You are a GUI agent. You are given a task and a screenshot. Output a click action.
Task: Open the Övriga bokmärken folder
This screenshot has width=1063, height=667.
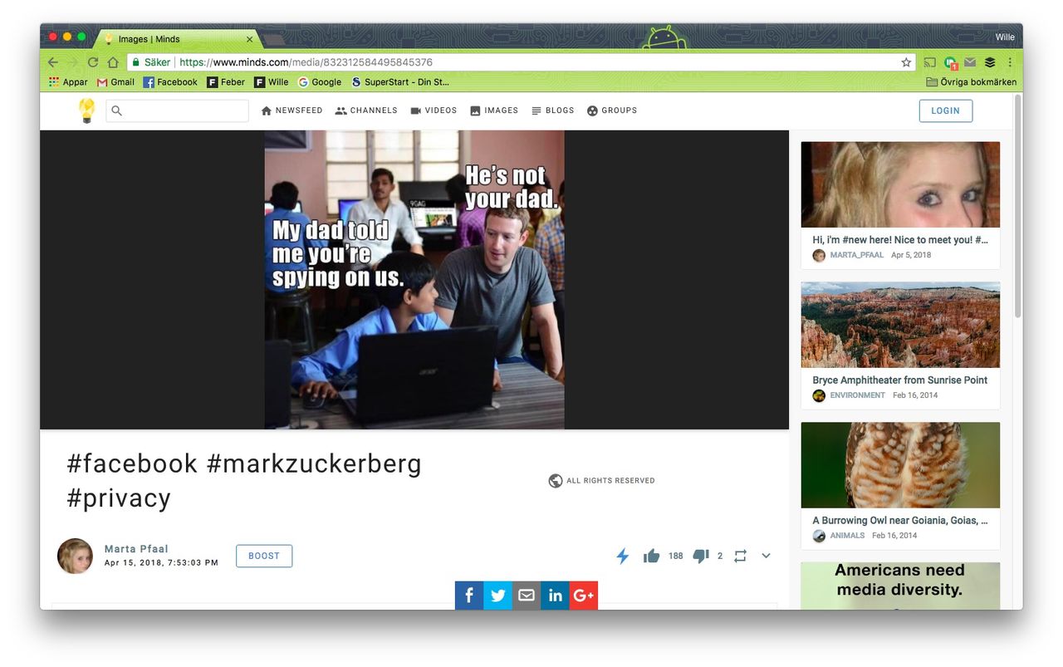[x=970, y=81]
